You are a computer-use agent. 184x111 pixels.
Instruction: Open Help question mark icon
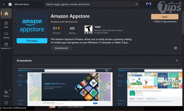6,103
